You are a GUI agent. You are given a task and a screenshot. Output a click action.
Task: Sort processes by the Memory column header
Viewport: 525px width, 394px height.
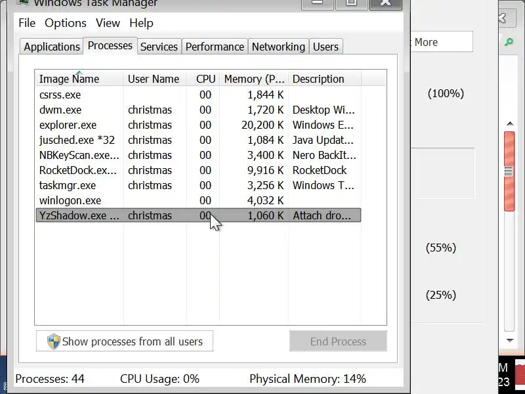pyautogui.click(x=254, y=79)
